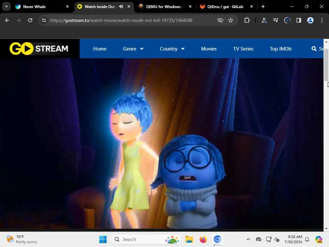
Task: Show hidden system tray icons
Action: tap(248, 239)
